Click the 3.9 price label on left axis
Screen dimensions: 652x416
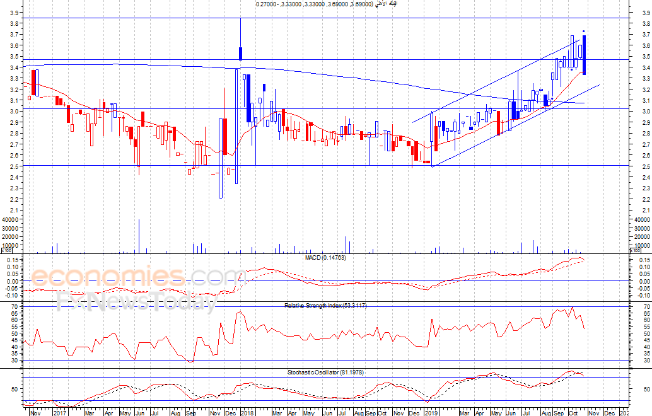[14, 13]
